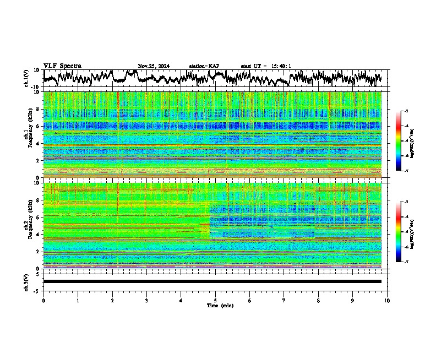436x337 pixels.
Task: Click time axis tick label "3"
Action: tap(146, 301)
